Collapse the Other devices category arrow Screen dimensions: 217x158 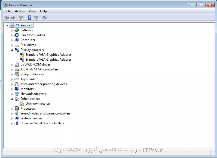[x=12, y=99]
